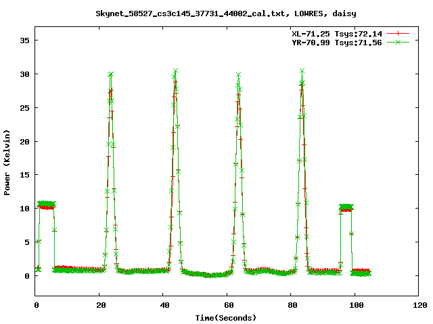Click the x-axis tick label 100
Screen dimensions: 433x324
coord(357,305)
